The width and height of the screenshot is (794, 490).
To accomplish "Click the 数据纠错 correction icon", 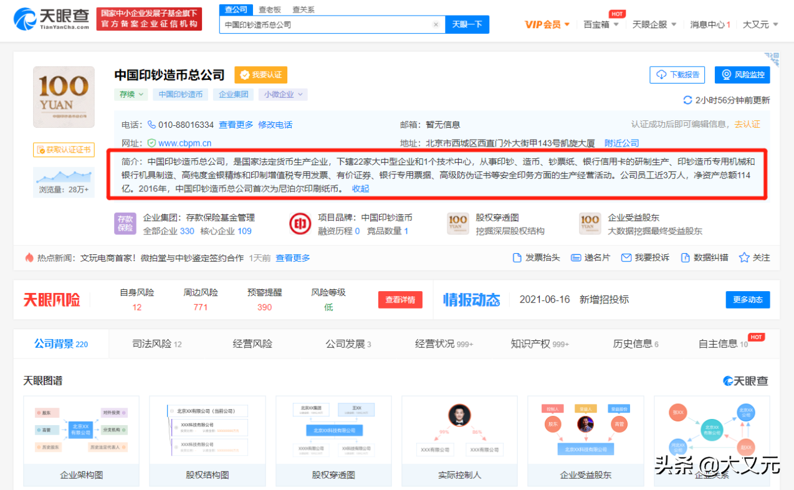I will (685, 257).
